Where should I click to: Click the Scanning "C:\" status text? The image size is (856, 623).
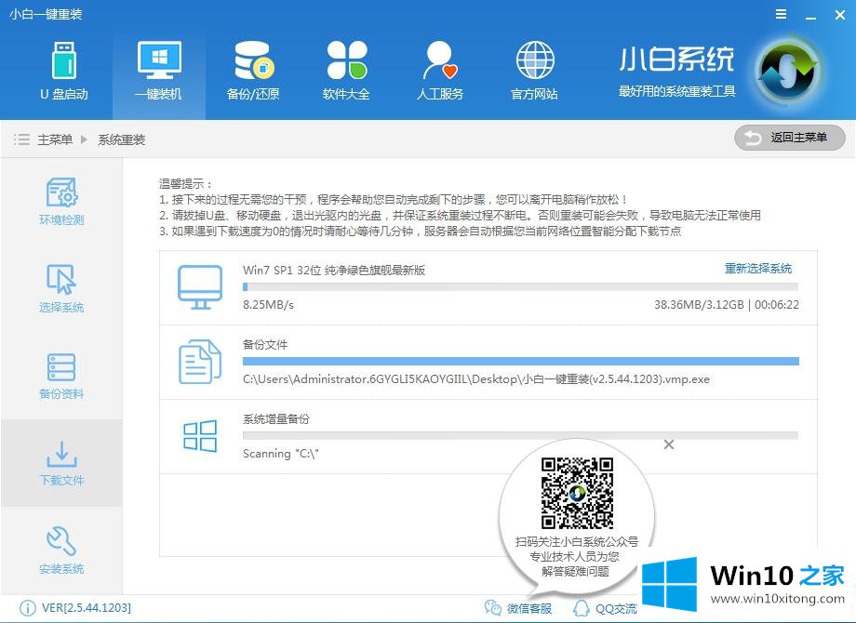[x=281, y=454]
